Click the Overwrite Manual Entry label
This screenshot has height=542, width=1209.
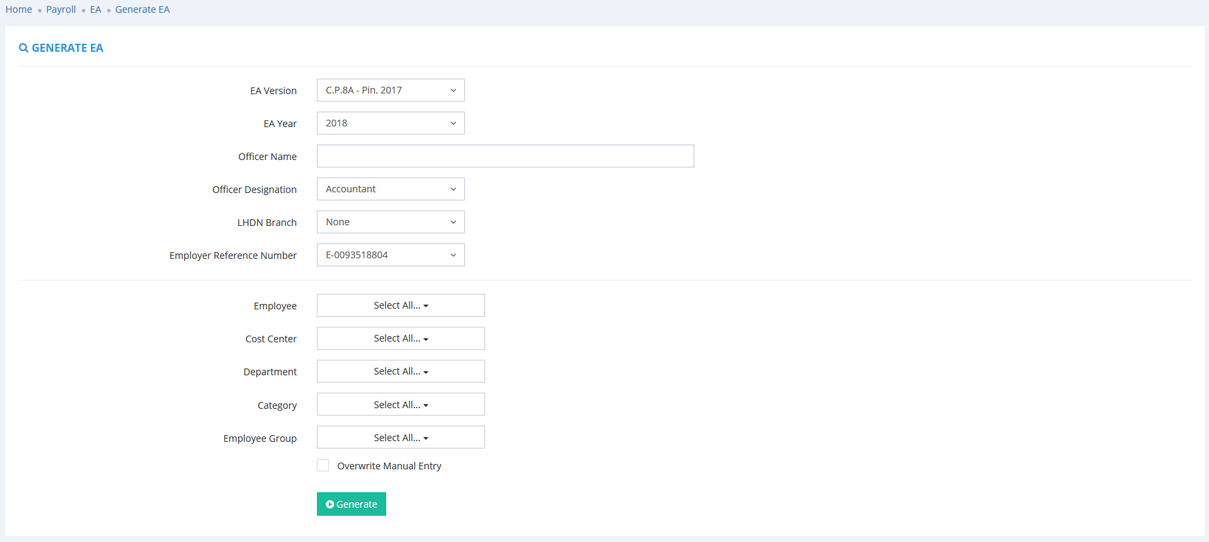tap(389, 466)
